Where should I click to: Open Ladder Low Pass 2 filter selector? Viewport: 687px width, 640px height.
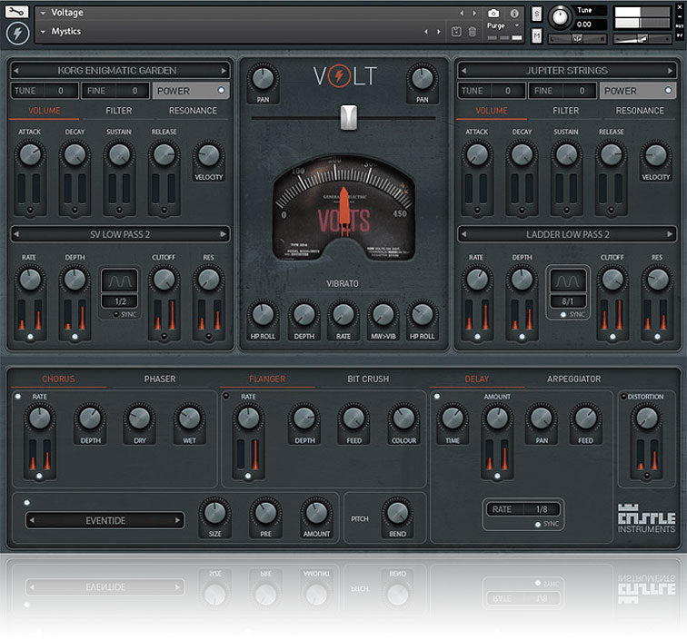(567, 234)
